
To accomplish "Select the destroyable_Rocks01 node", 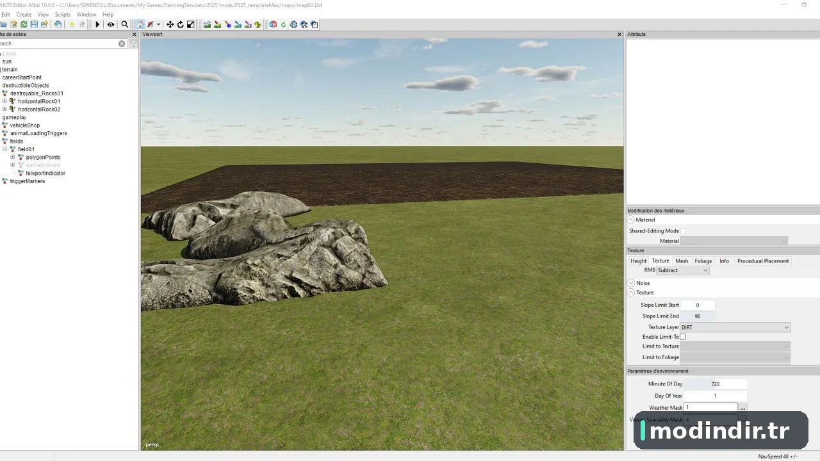I will pos(37,93).
